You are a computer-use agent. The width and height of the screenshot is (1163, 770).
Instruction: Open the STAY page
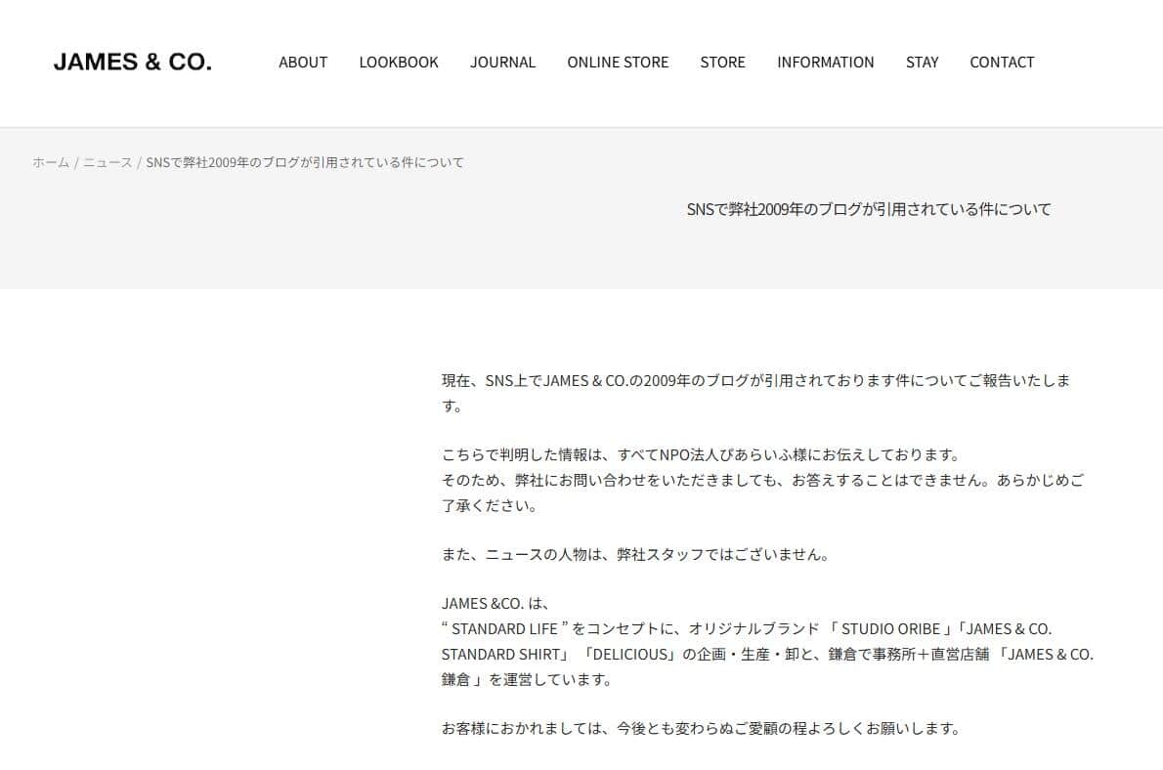(922, 62)
